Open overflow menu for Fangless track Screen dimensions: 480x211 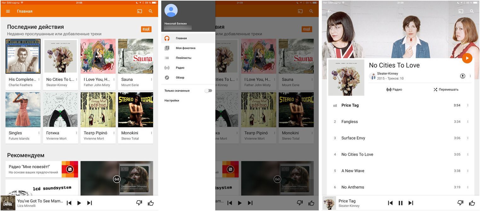click(x=468, y=122)
